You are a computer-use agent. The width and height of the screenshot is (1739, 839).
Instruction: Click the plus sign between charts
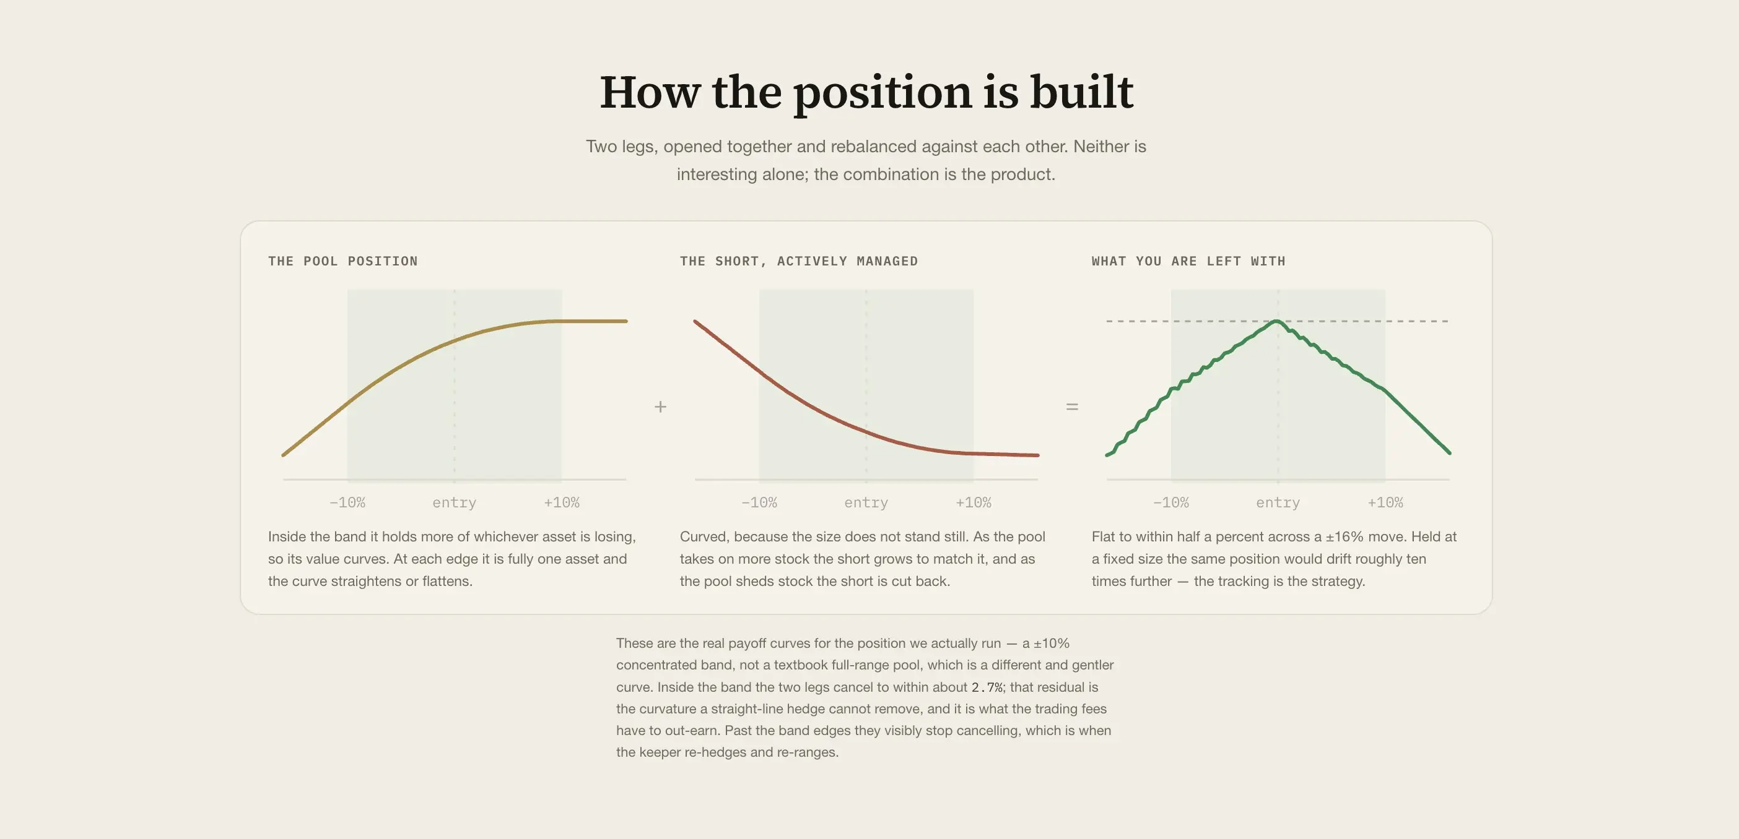tap(660, 407)
